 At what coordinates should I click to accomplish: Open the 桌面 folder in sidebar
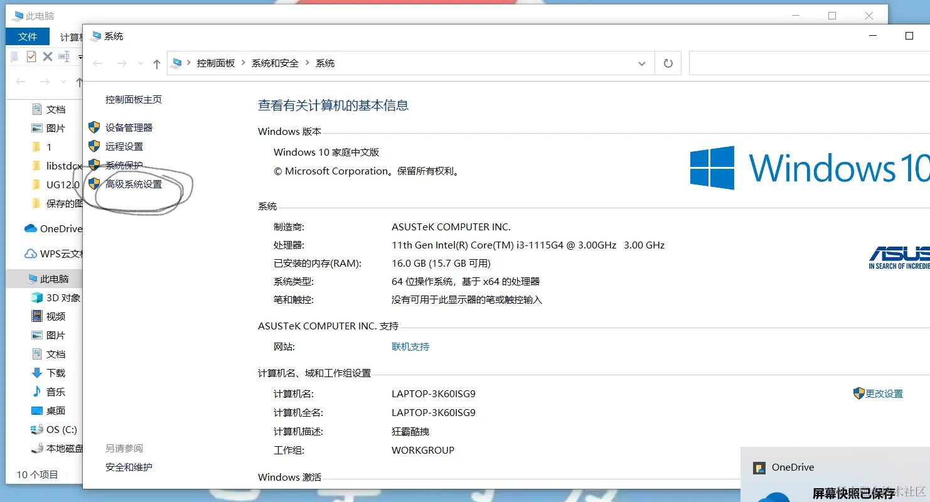[48, 410]
